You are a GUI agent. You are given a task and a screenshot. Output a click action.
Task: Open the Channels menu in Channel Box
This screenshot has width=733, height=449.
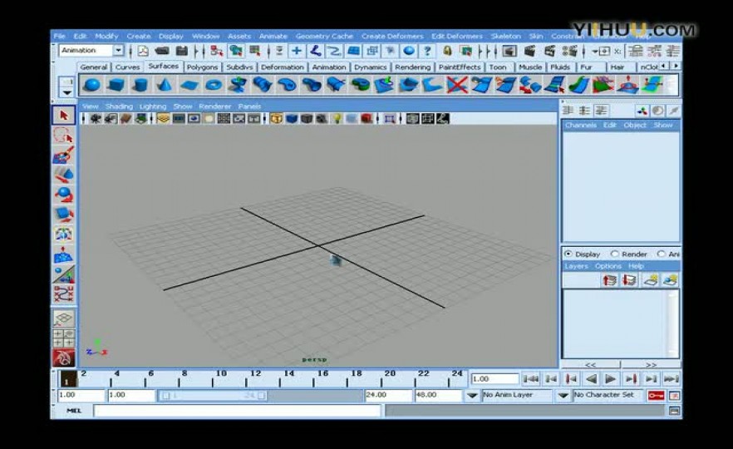point(580,126)
